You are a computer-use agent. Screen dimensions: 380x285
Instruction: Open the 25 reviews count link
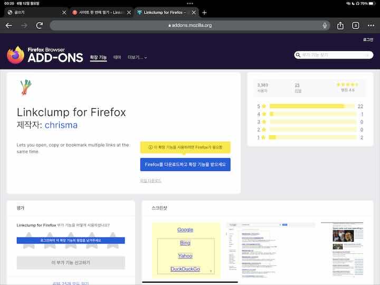[298, 88]
